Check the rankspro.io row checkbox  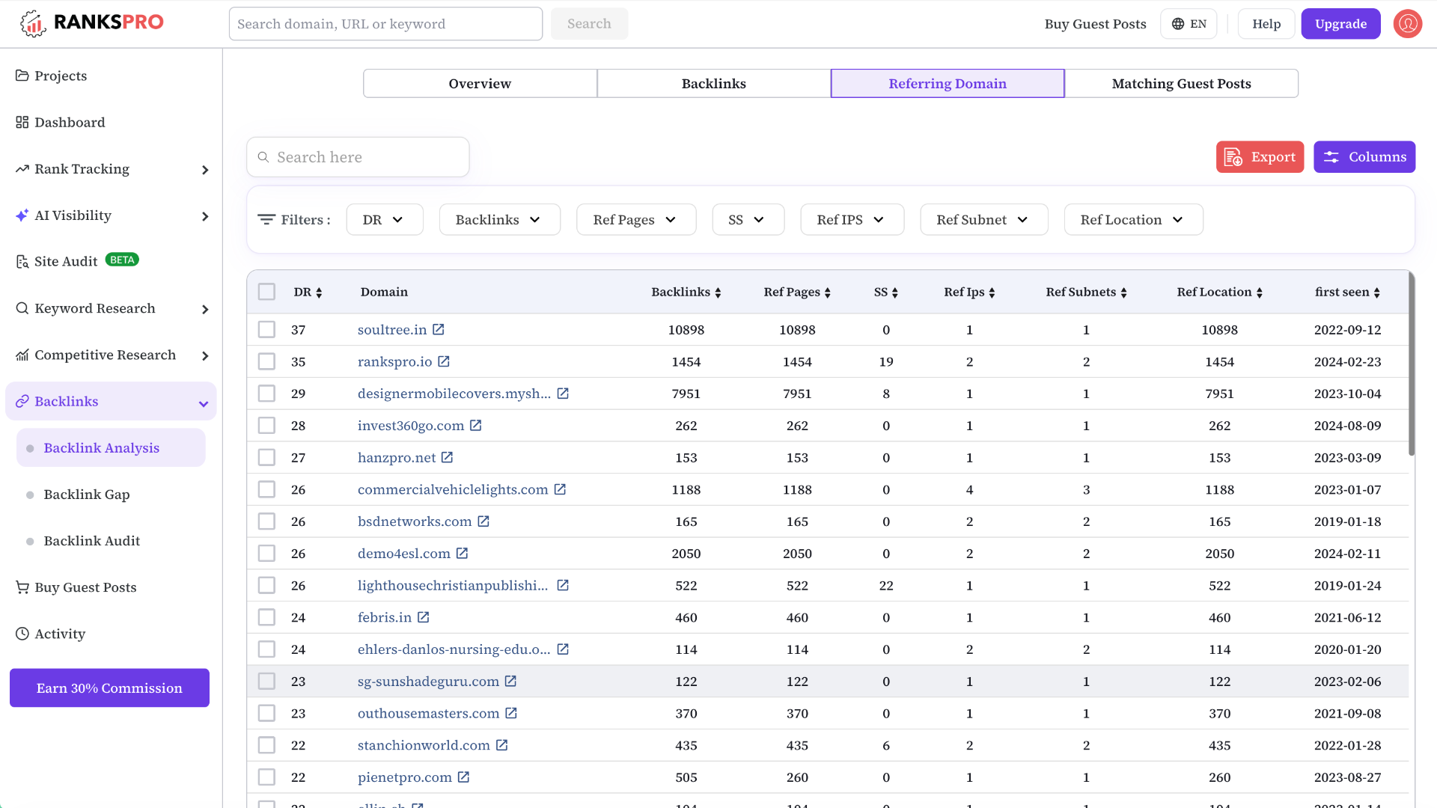266,361
